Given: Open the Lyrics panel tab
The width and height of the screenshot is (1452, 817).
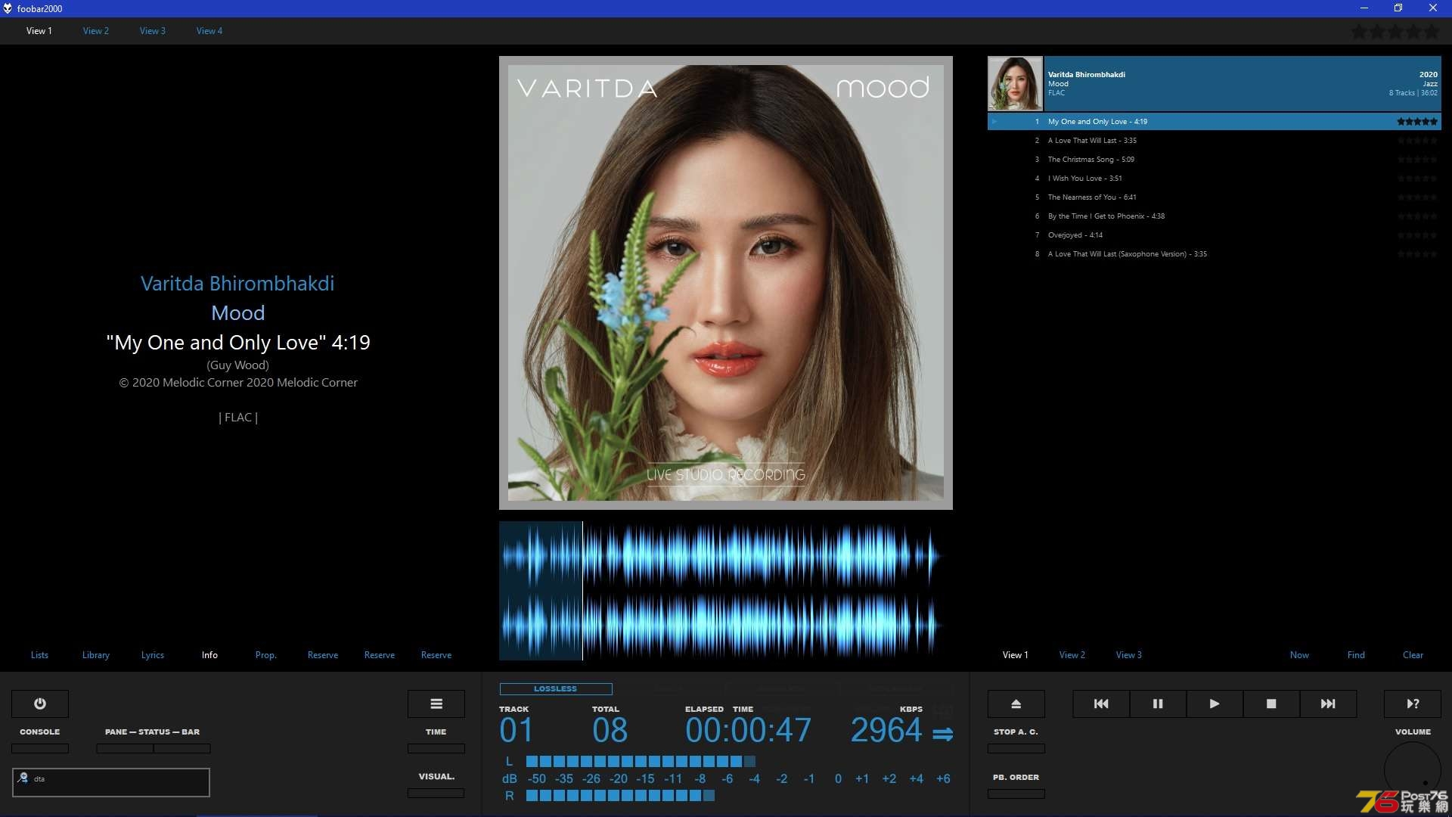Looking at the screenshot, I should (x=153, y=655).
